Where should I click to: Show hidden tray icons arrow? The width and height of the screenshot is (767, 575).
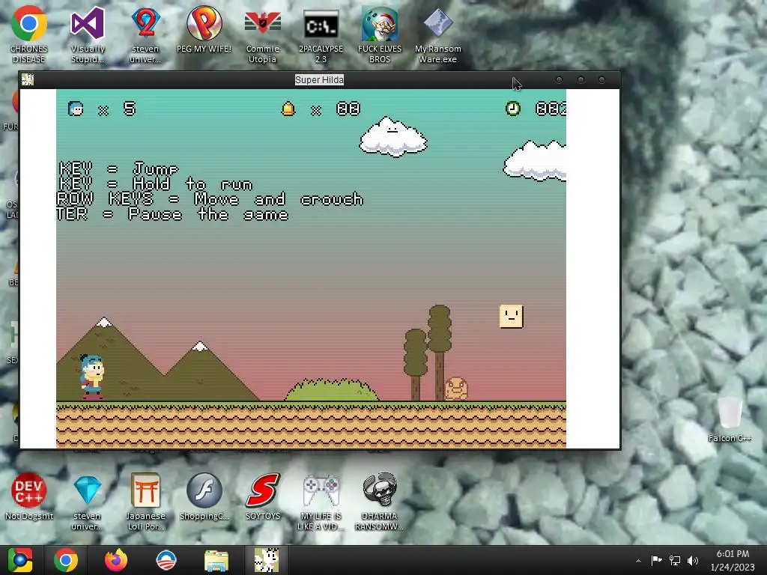638,561
